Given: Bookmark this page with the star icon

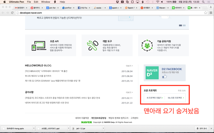Looking at the screenshot, I should tap(206, 13).
